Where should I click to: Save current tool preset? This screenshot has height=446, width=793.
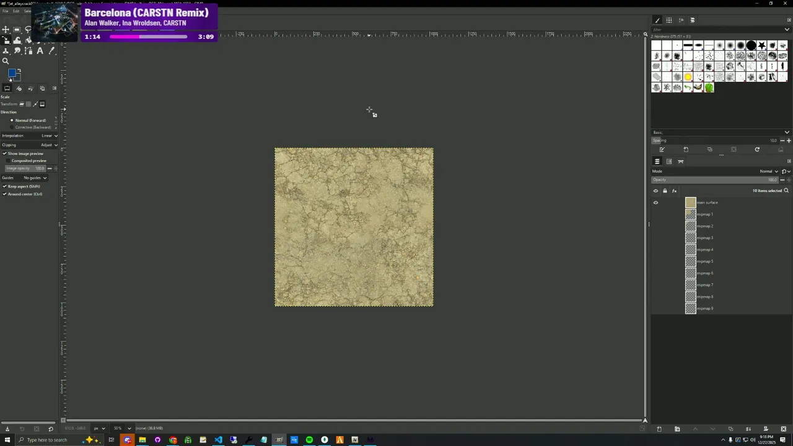click(x=7, y=429)
